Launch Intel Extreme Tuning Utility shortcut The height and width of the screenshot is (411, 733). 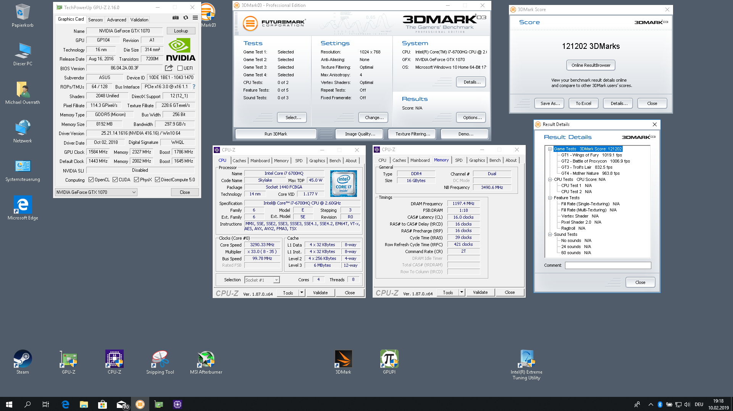point(526,365)
